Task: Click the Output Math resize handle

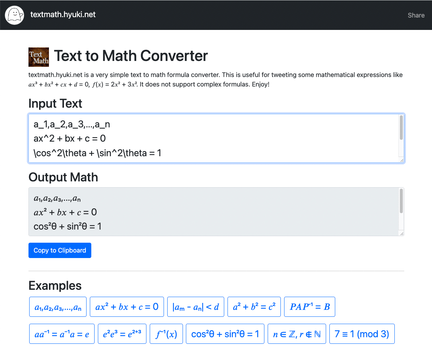Action: (402, 234)
